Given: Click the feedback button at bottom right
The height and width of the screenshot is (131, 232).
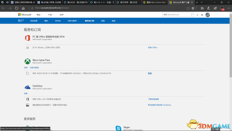Looking at the screenshot, I should 216,130.
